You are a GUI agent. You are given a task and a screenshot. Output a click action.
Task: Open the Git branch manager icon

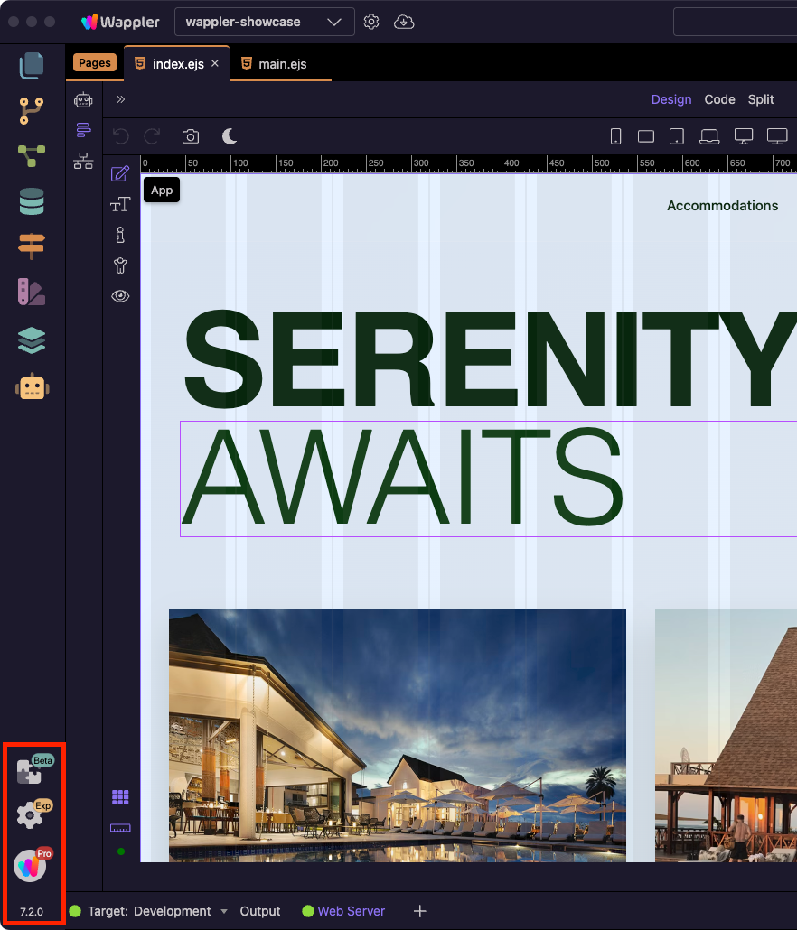point(32,110)
